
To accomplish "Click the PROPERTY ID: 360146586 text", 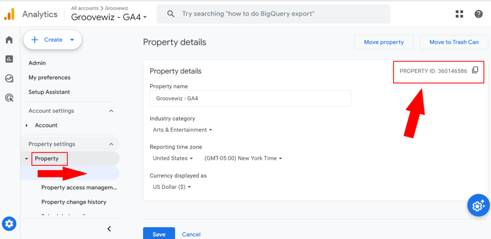I will pyautogui.click(x=433, y=71).
